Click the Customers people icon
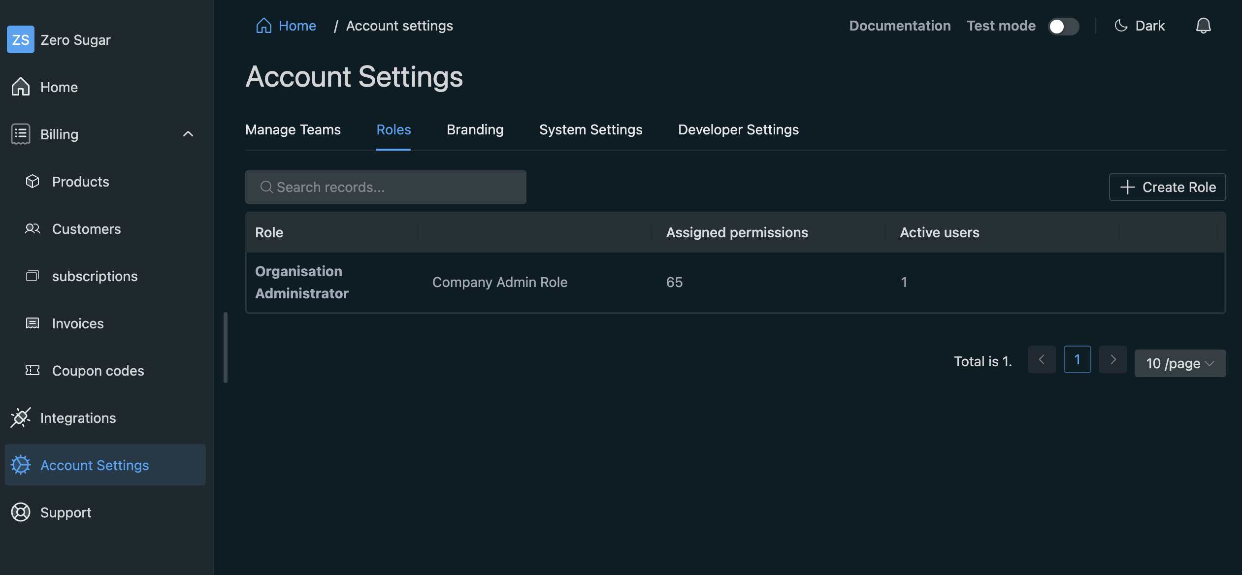The width and height of the screenshot is (1242, 575). (x=33, y=229)
